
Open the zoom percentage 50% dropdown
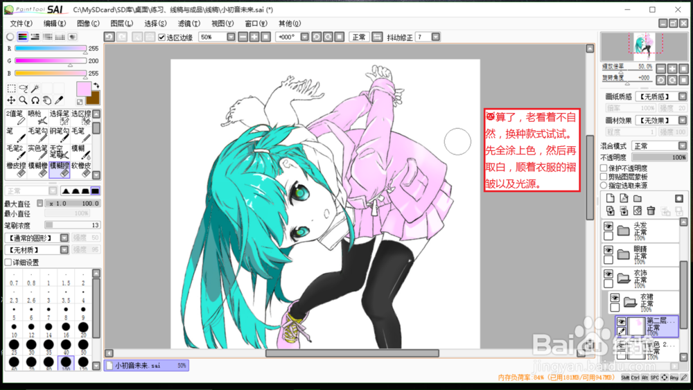point(231,37)
